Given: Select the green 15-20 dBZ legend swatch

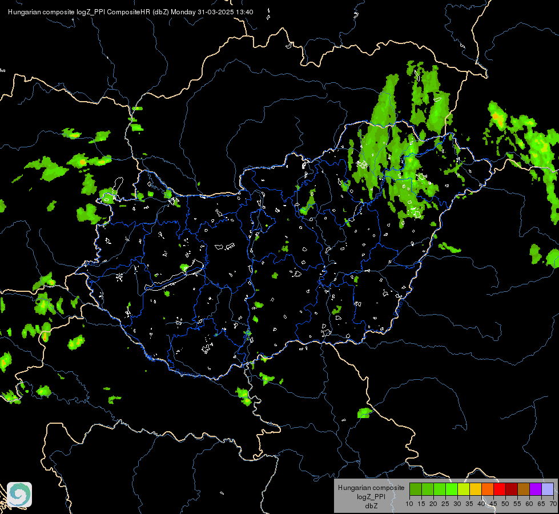Looking at the screenshot, I should [x=428, y=489].
